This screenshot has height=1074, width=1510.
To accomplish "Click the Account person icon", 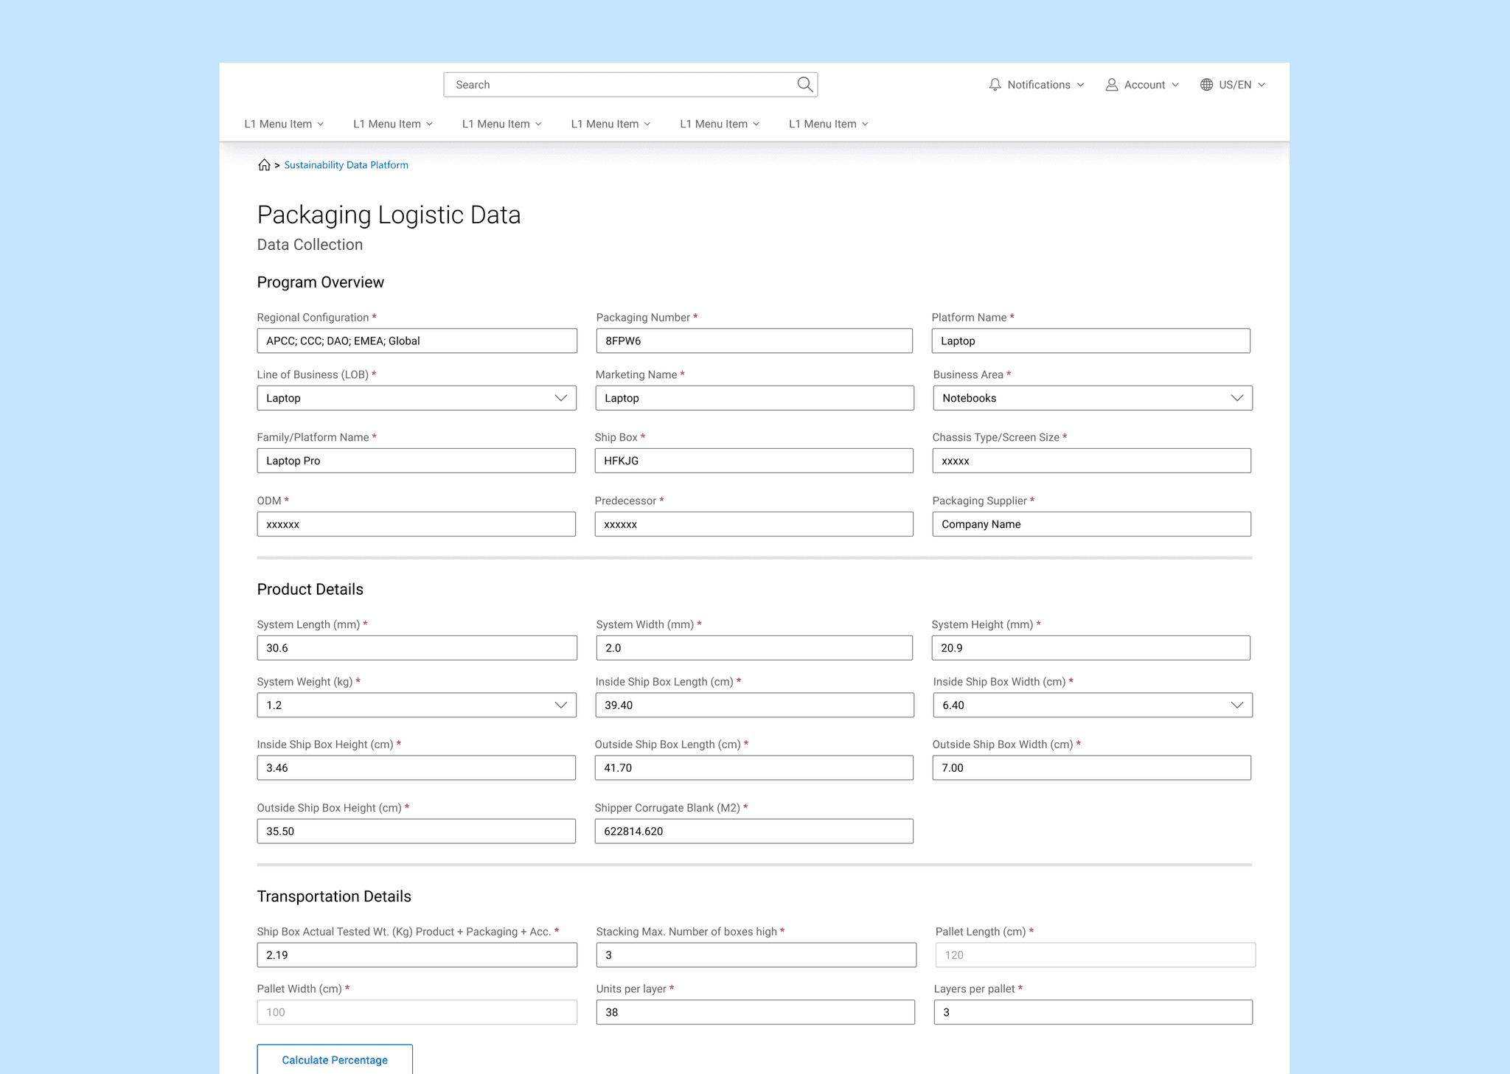I will click(x=1111, y=85).
